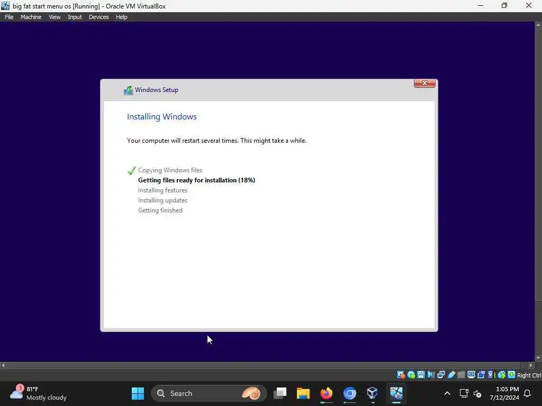Click the 'Getting finished' step text
The image size is (542, 406).
point(160,210)
